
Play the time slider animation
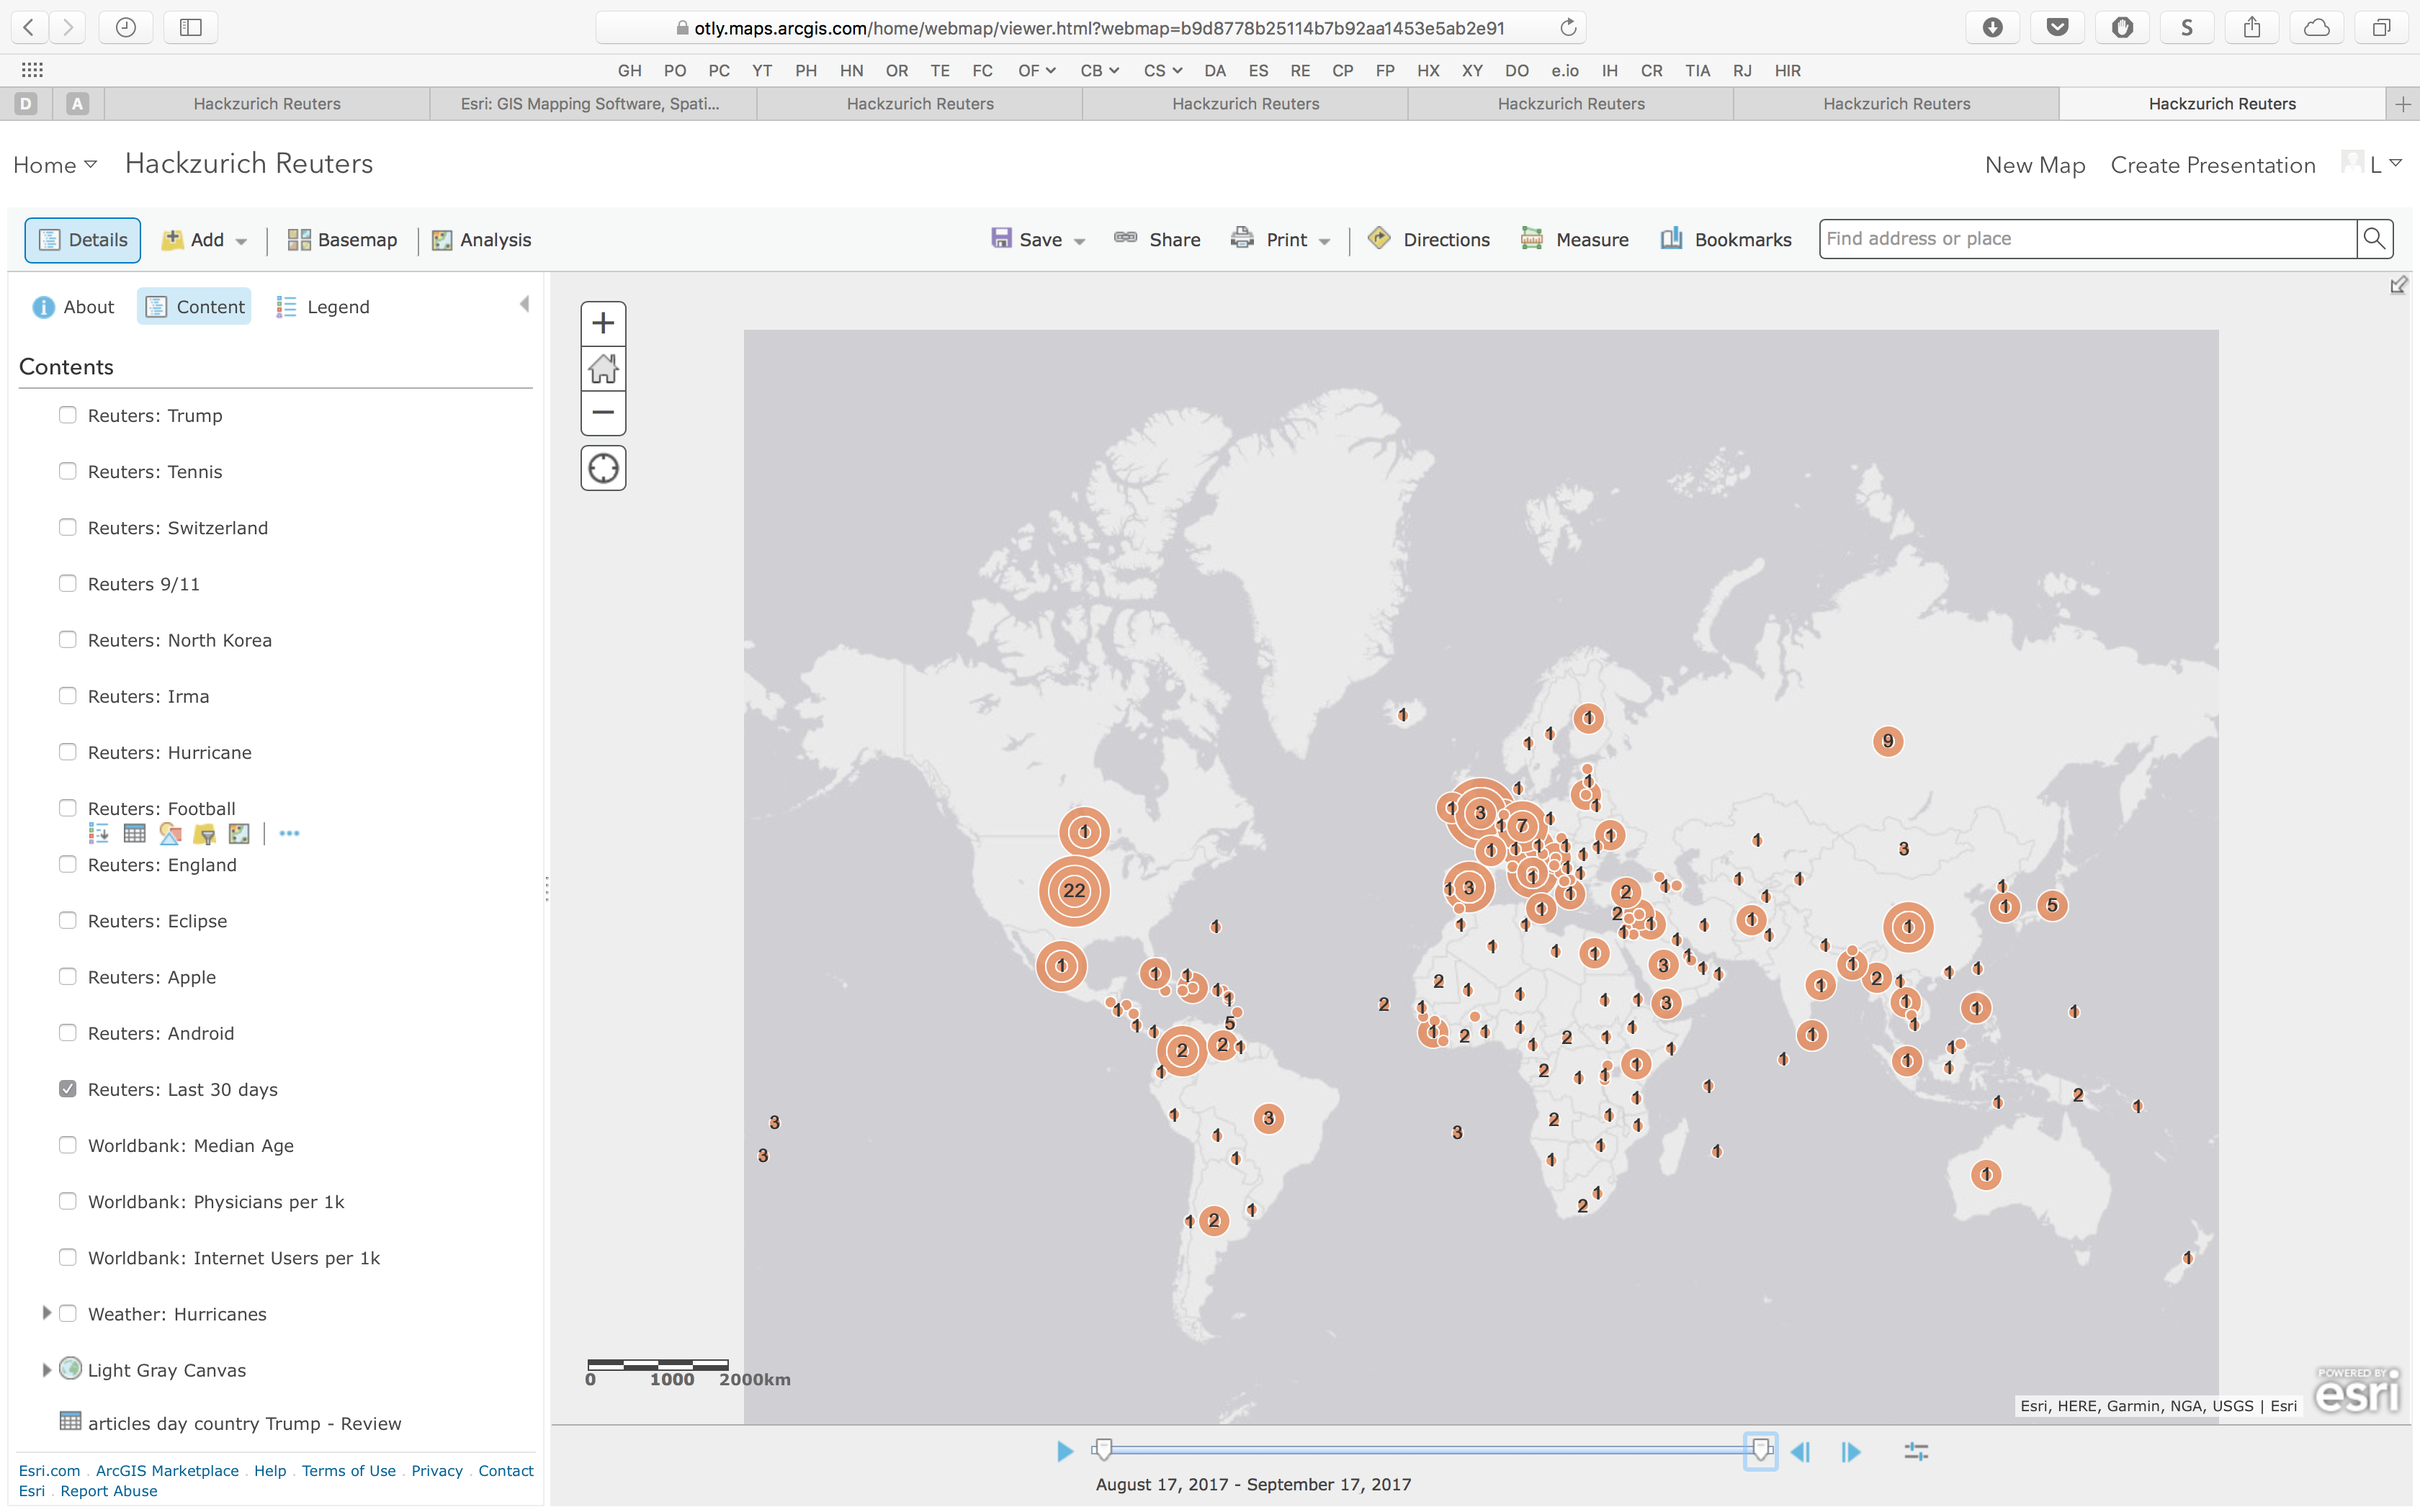[1064, 1451]
